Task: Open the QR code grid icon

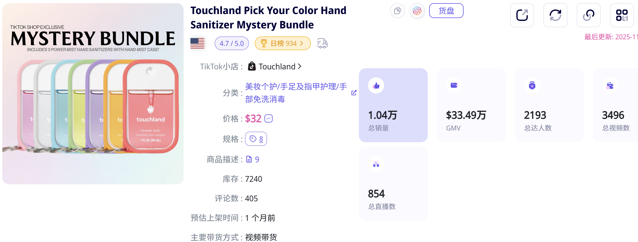Action: pos(622,15)
